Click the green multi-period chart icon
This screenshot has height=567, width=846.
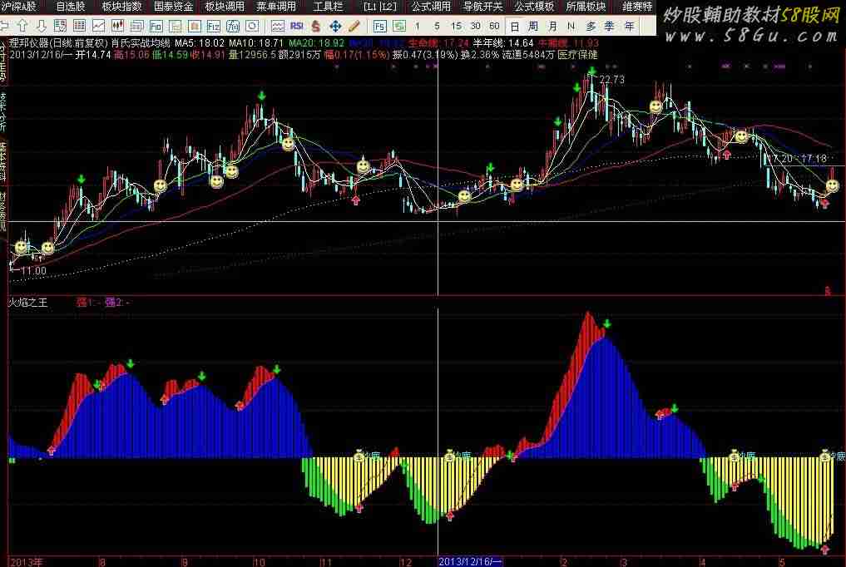398,25
